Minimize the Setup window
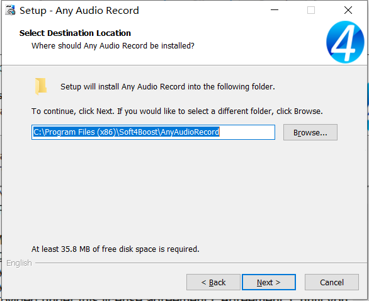369x301 pixels. coord(275,10)
